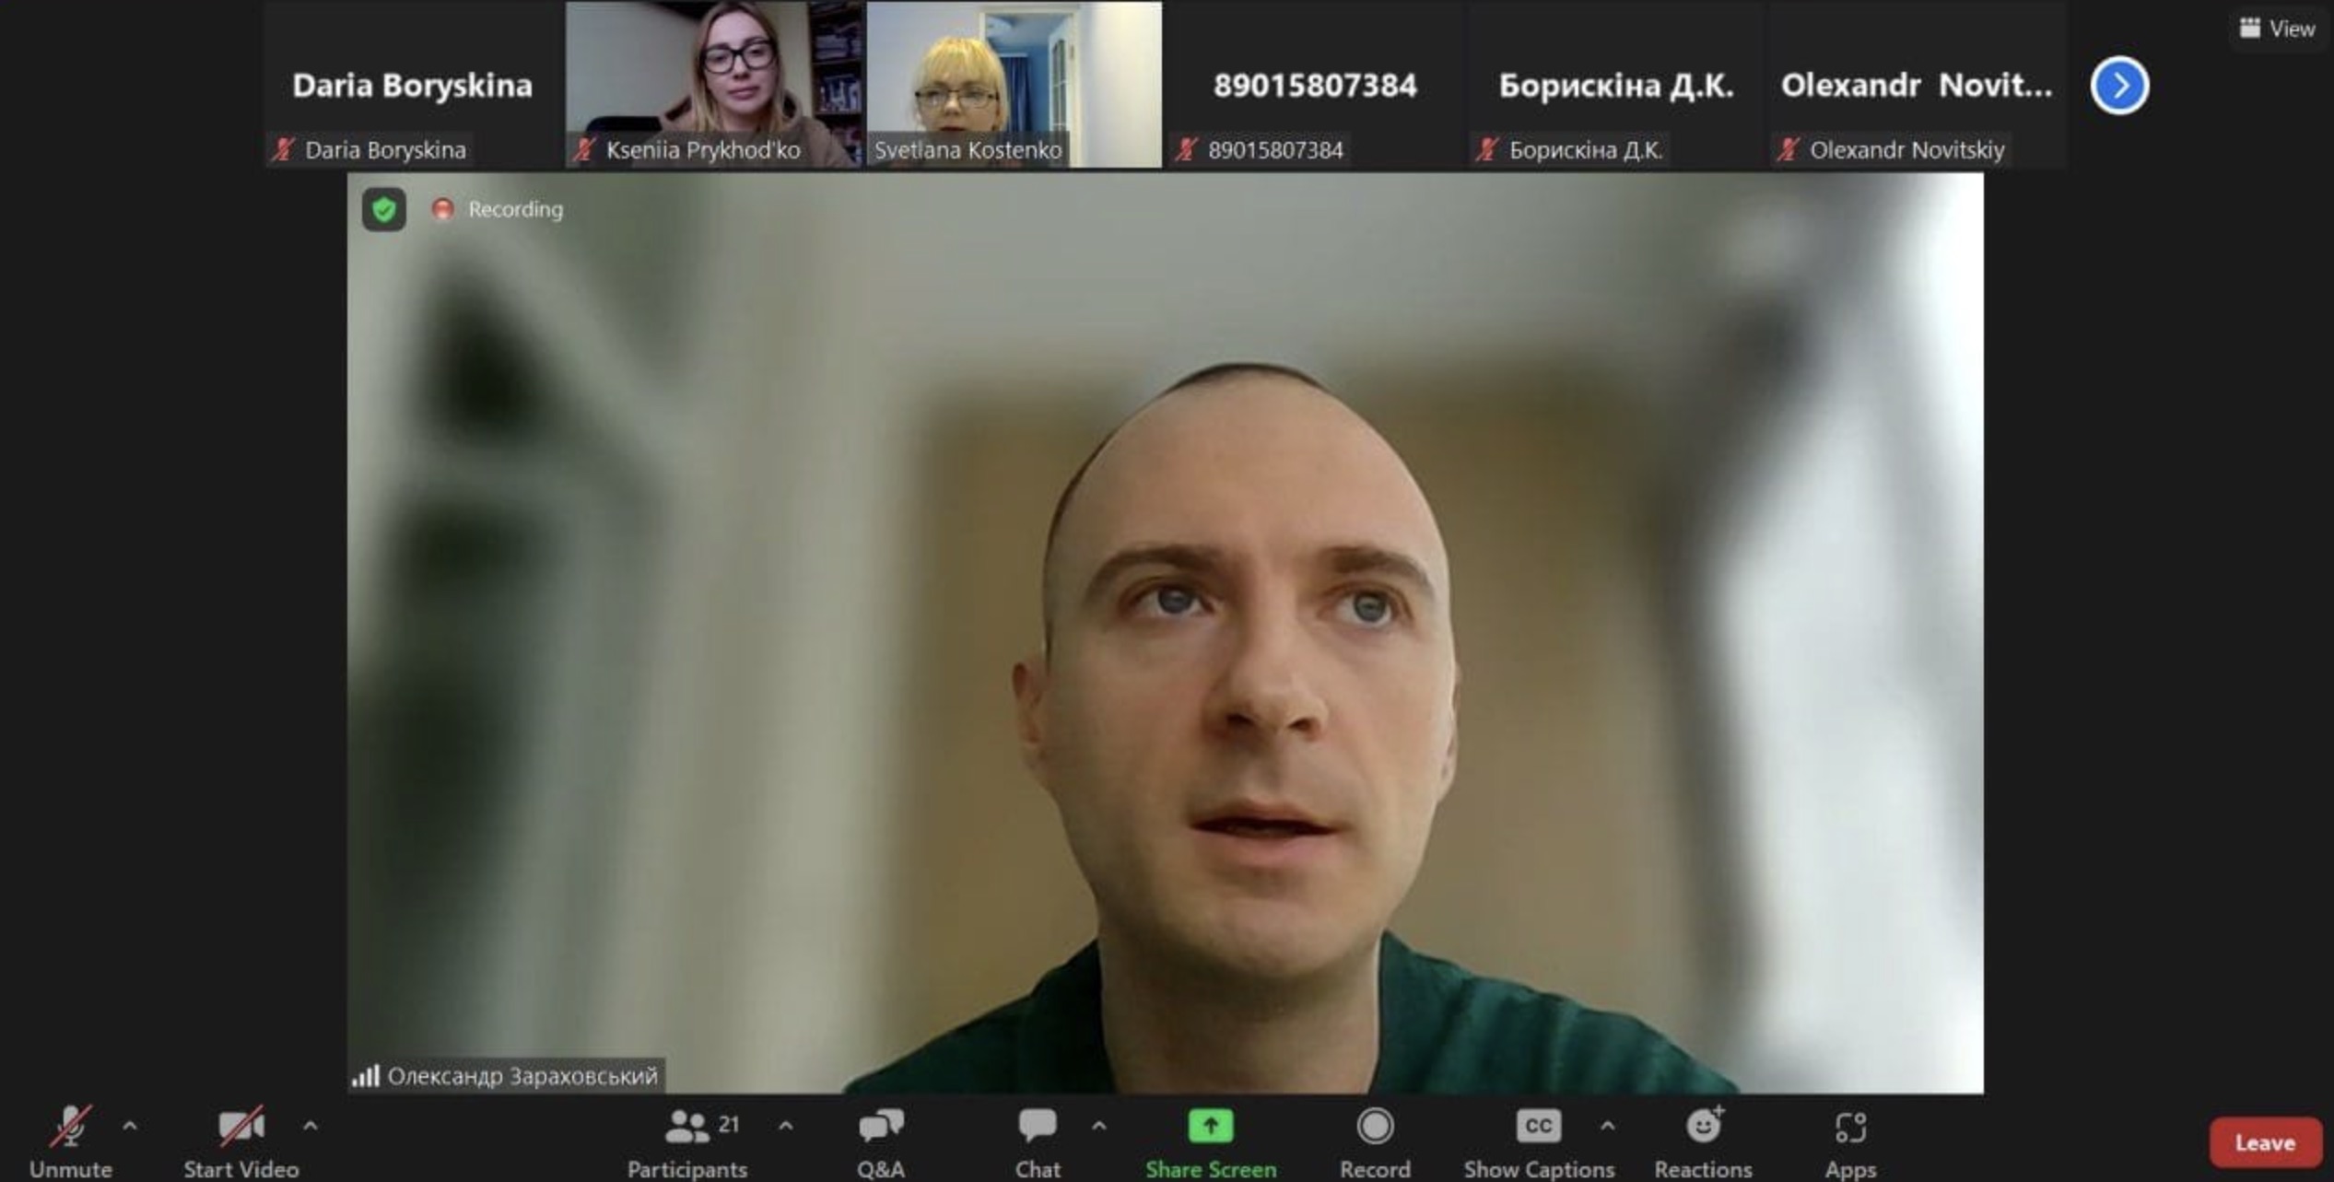Open the Apps panel

[1850, 1142]
